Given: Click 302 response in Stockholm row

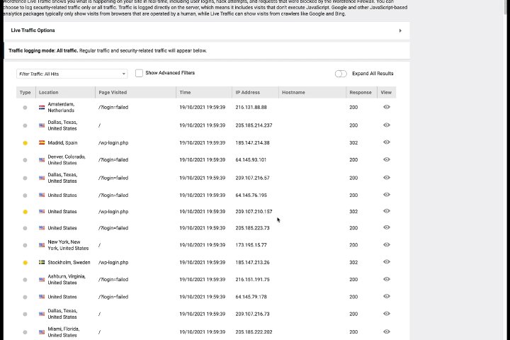Looking at the screenshot, I should 353,262.
